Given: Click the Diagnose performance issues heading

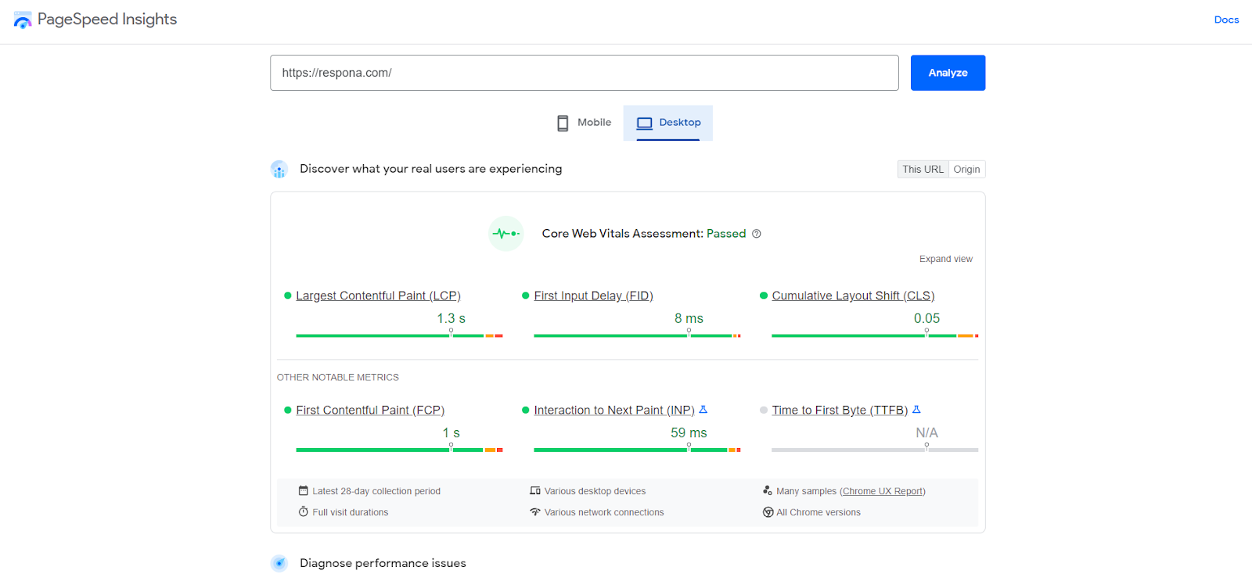Looking at the screenshot, I should 383,563.
